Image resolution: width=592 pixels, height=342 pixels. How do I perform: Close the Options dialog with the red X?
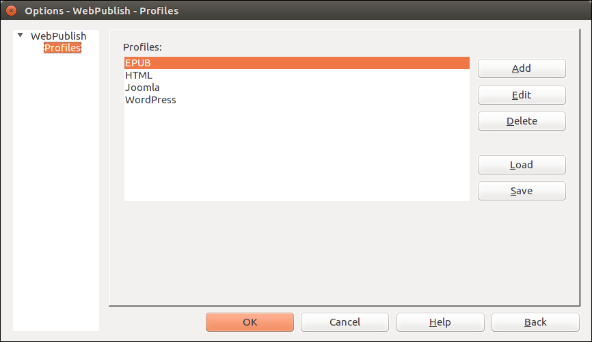coord(12,10)
